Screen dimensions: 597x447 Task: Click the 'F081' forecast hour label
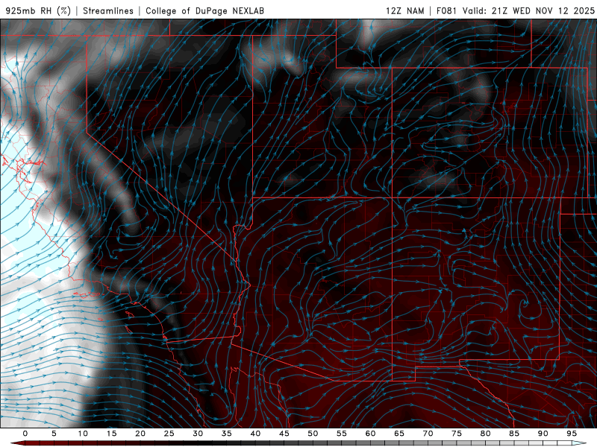point(447,11)
